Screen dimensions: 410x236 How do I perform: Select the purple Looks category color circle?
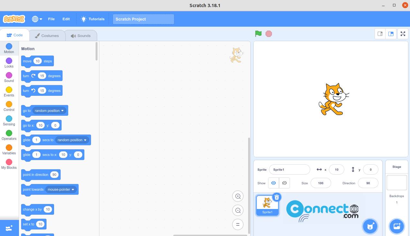(9, 61)
